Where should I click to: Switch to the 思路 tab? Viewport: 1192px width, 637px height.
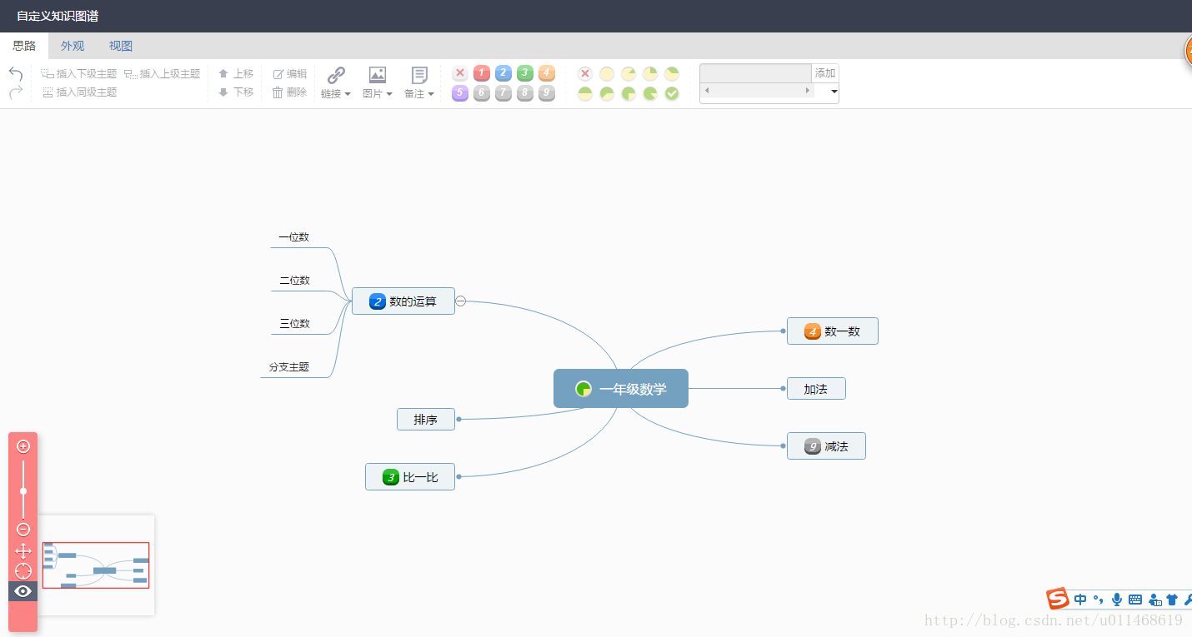[x=24, y=46]
